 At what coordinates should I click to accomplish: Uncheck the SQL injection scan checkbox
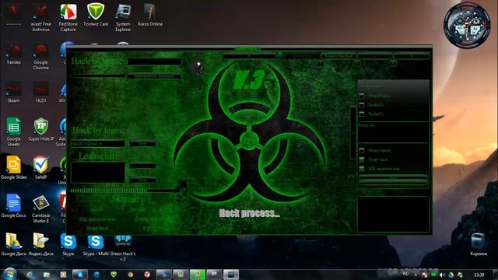click(x=361, y=169)
